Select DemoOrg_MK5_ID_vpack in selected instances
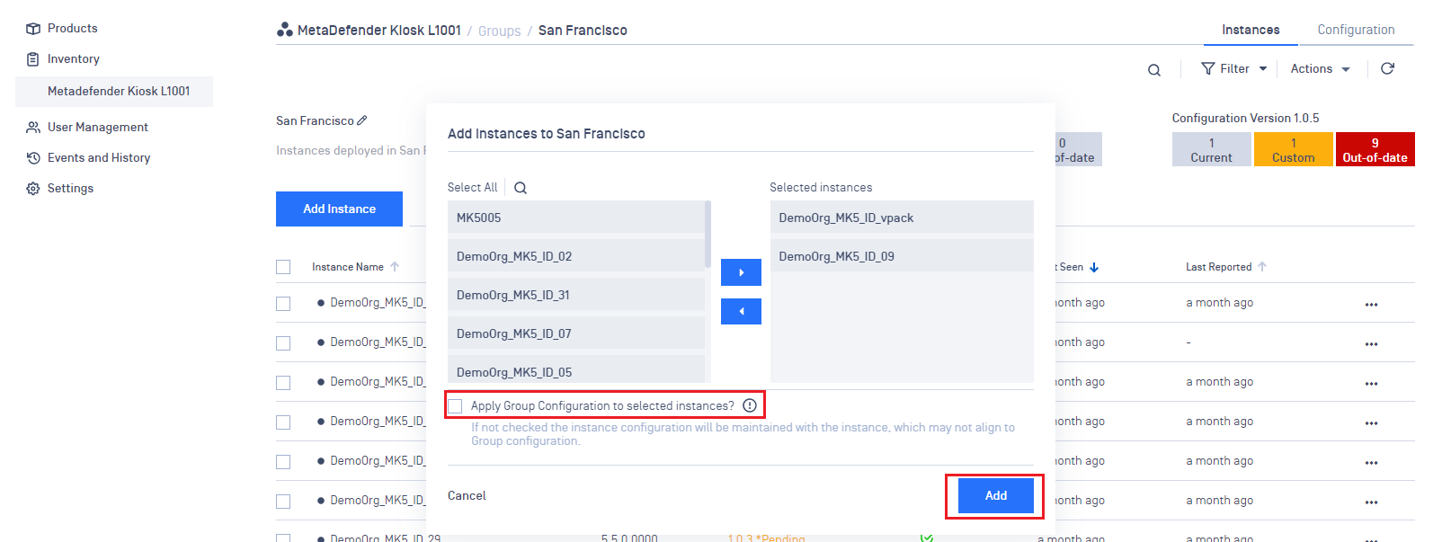1451x542 pixels. click(x=902, y=218)
